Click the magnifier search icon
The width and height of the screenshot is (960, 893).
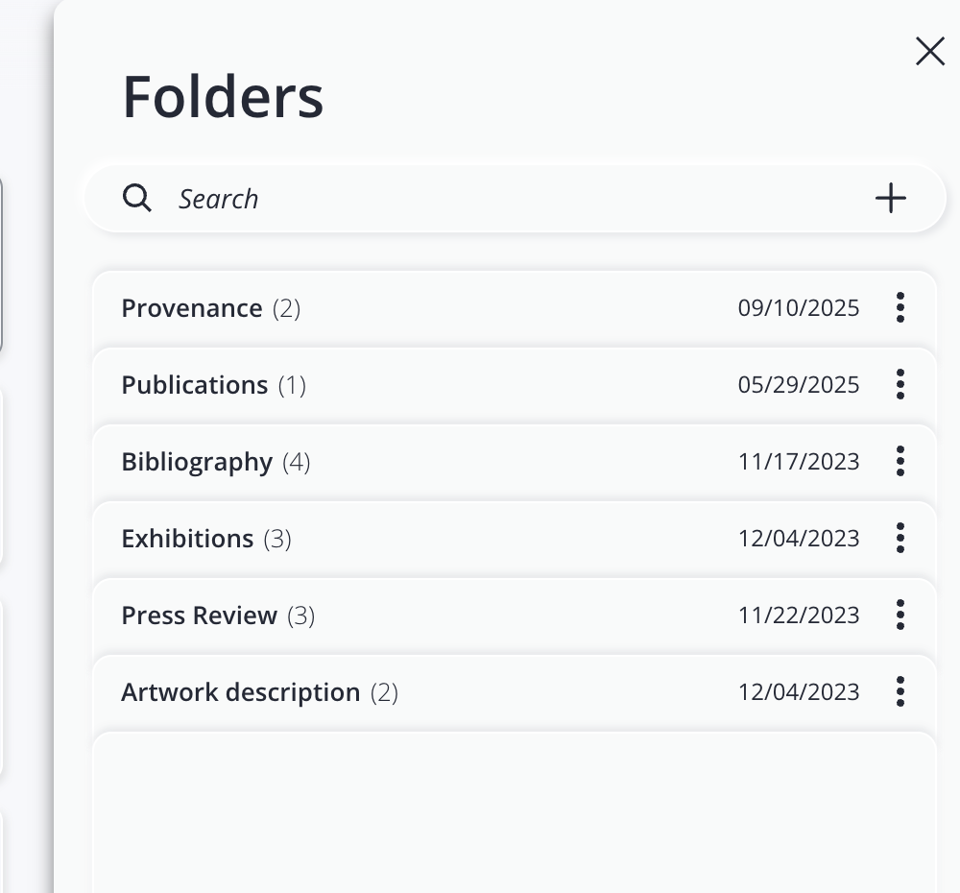coord(137,199)
